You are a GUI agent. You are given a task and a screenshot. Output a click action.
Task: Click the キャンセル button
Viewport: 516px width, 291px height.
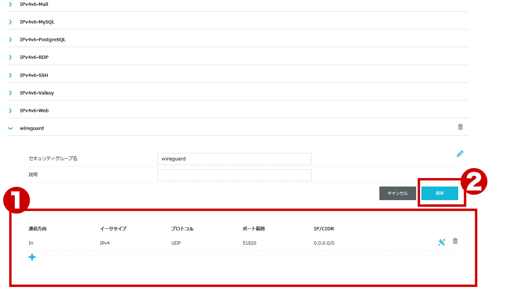click(x=398, y=193)
